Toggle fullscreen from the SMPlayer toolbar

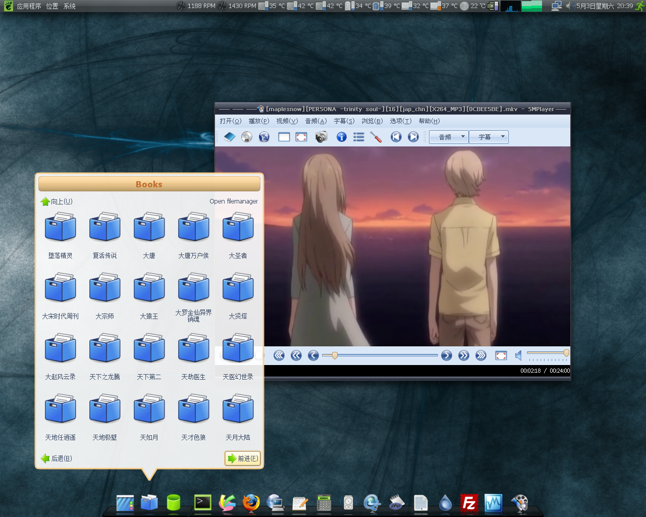point(301,137)
